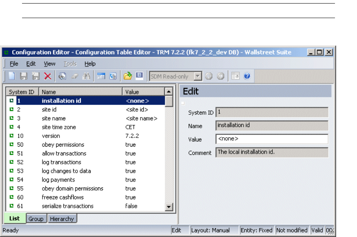Click the Layout: Manual status bar entry
Viewport: 357px width, 237px height.
[215, 230]
